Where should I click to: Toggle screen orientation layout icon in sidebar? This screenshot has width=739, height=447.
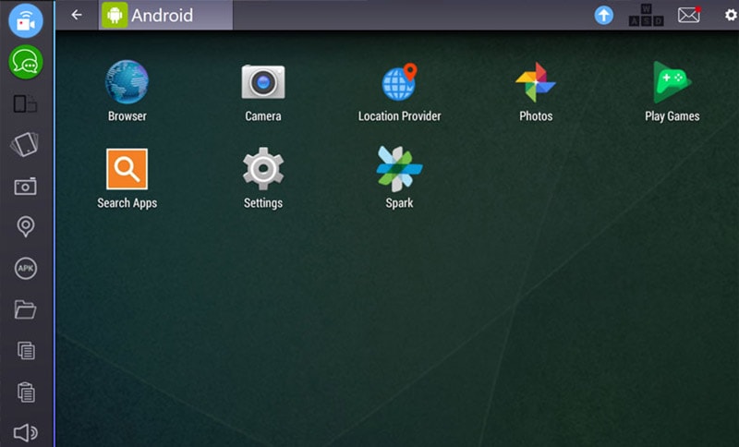[x=26, y=103]
